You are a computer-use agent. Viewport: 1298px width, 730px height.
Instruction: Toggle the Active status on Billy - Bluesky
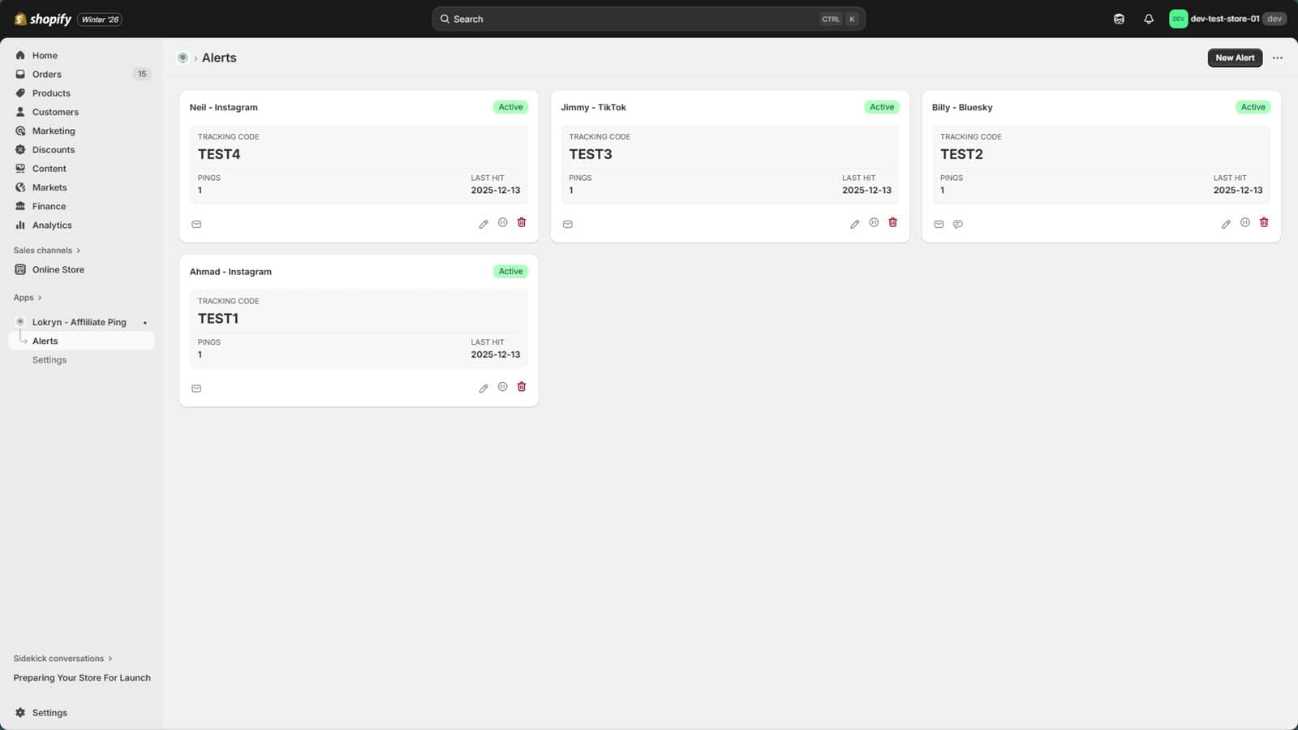point(1253,106)
